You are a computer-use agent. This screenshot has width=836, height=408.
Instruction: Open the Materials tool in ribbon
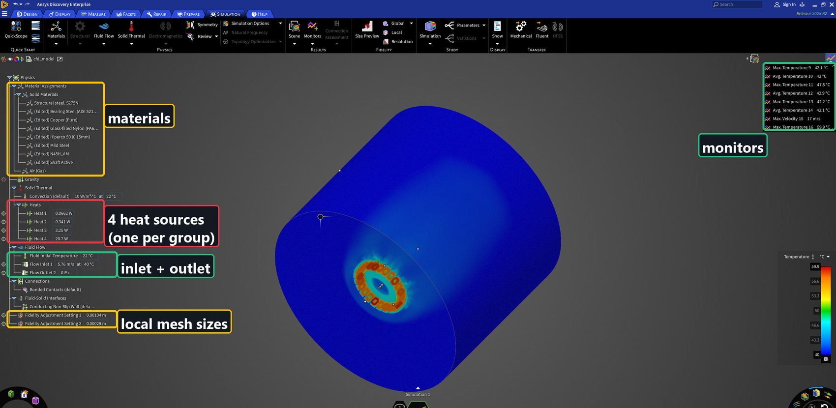click(56, 29)
